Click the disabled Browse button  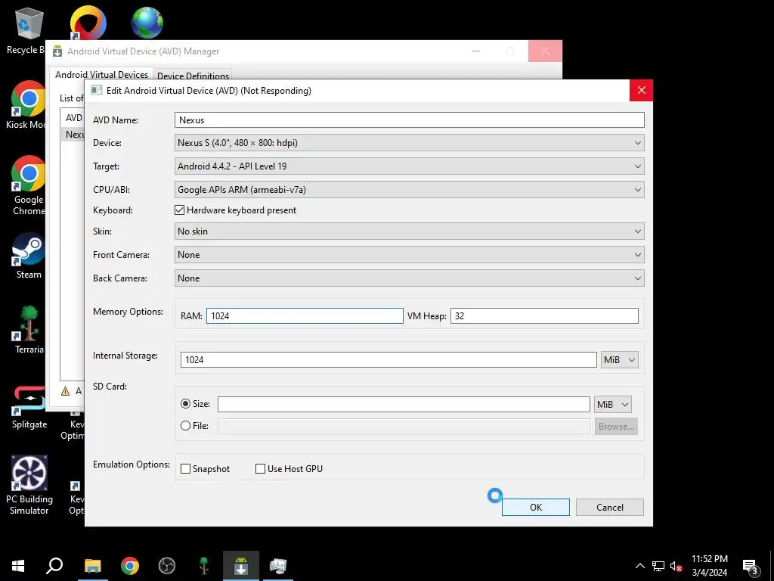coord(616,427)
